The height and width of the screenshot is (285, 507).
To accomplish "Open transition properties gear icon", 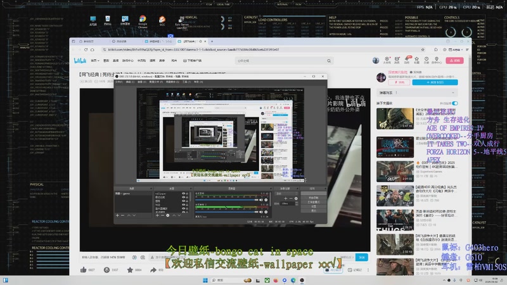I will click(296, 198).
